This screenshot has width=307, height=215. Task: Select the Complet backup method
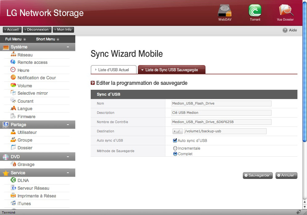click(x=175, y=154)
